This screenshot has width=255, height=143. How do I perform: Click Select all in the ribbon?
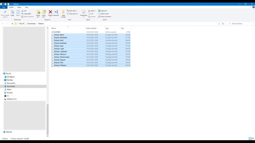click(x=102, y=11)
